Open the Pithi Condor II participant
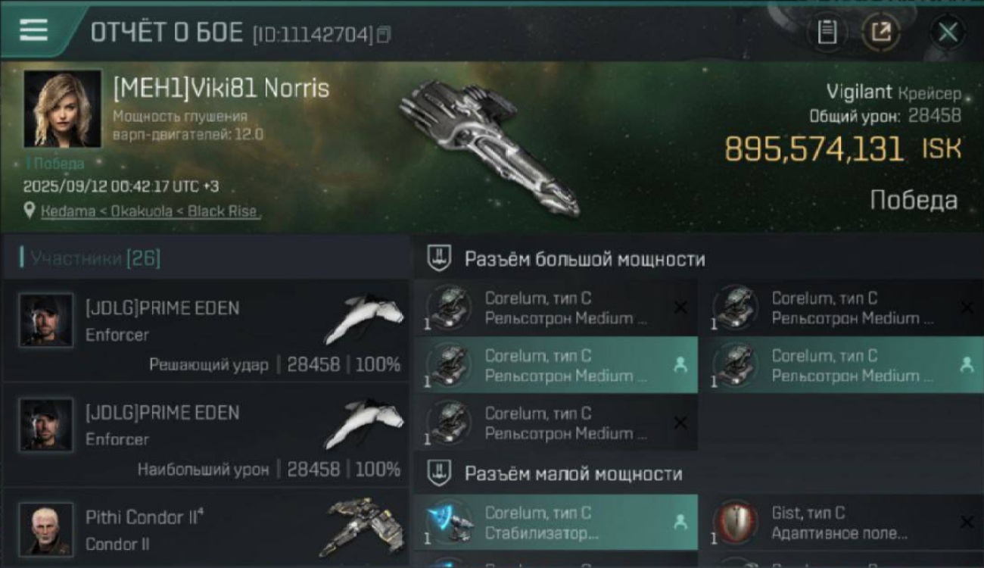Screen dimensions: 984x568 [206, 528]
